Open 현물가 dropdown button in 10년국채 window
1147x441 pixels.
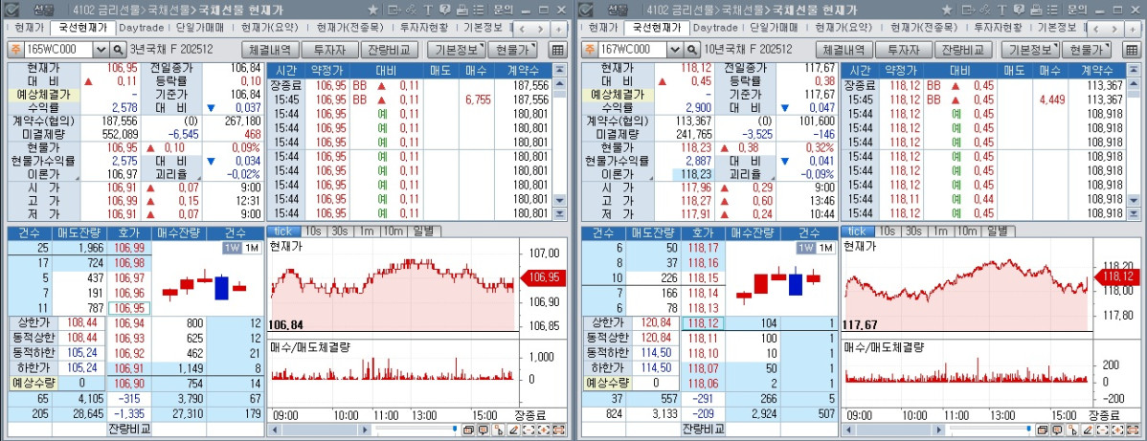tap(1086, 50)
